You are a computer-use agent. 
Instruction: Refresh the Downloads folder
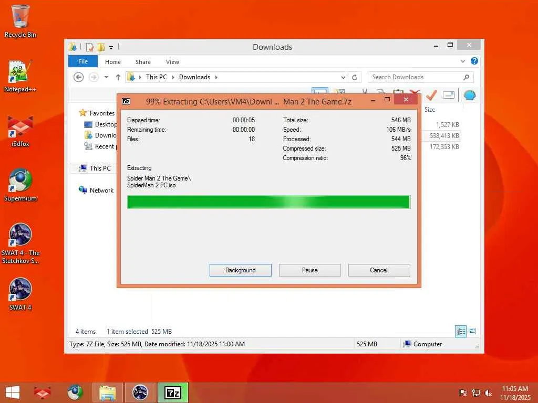point(355,78)
